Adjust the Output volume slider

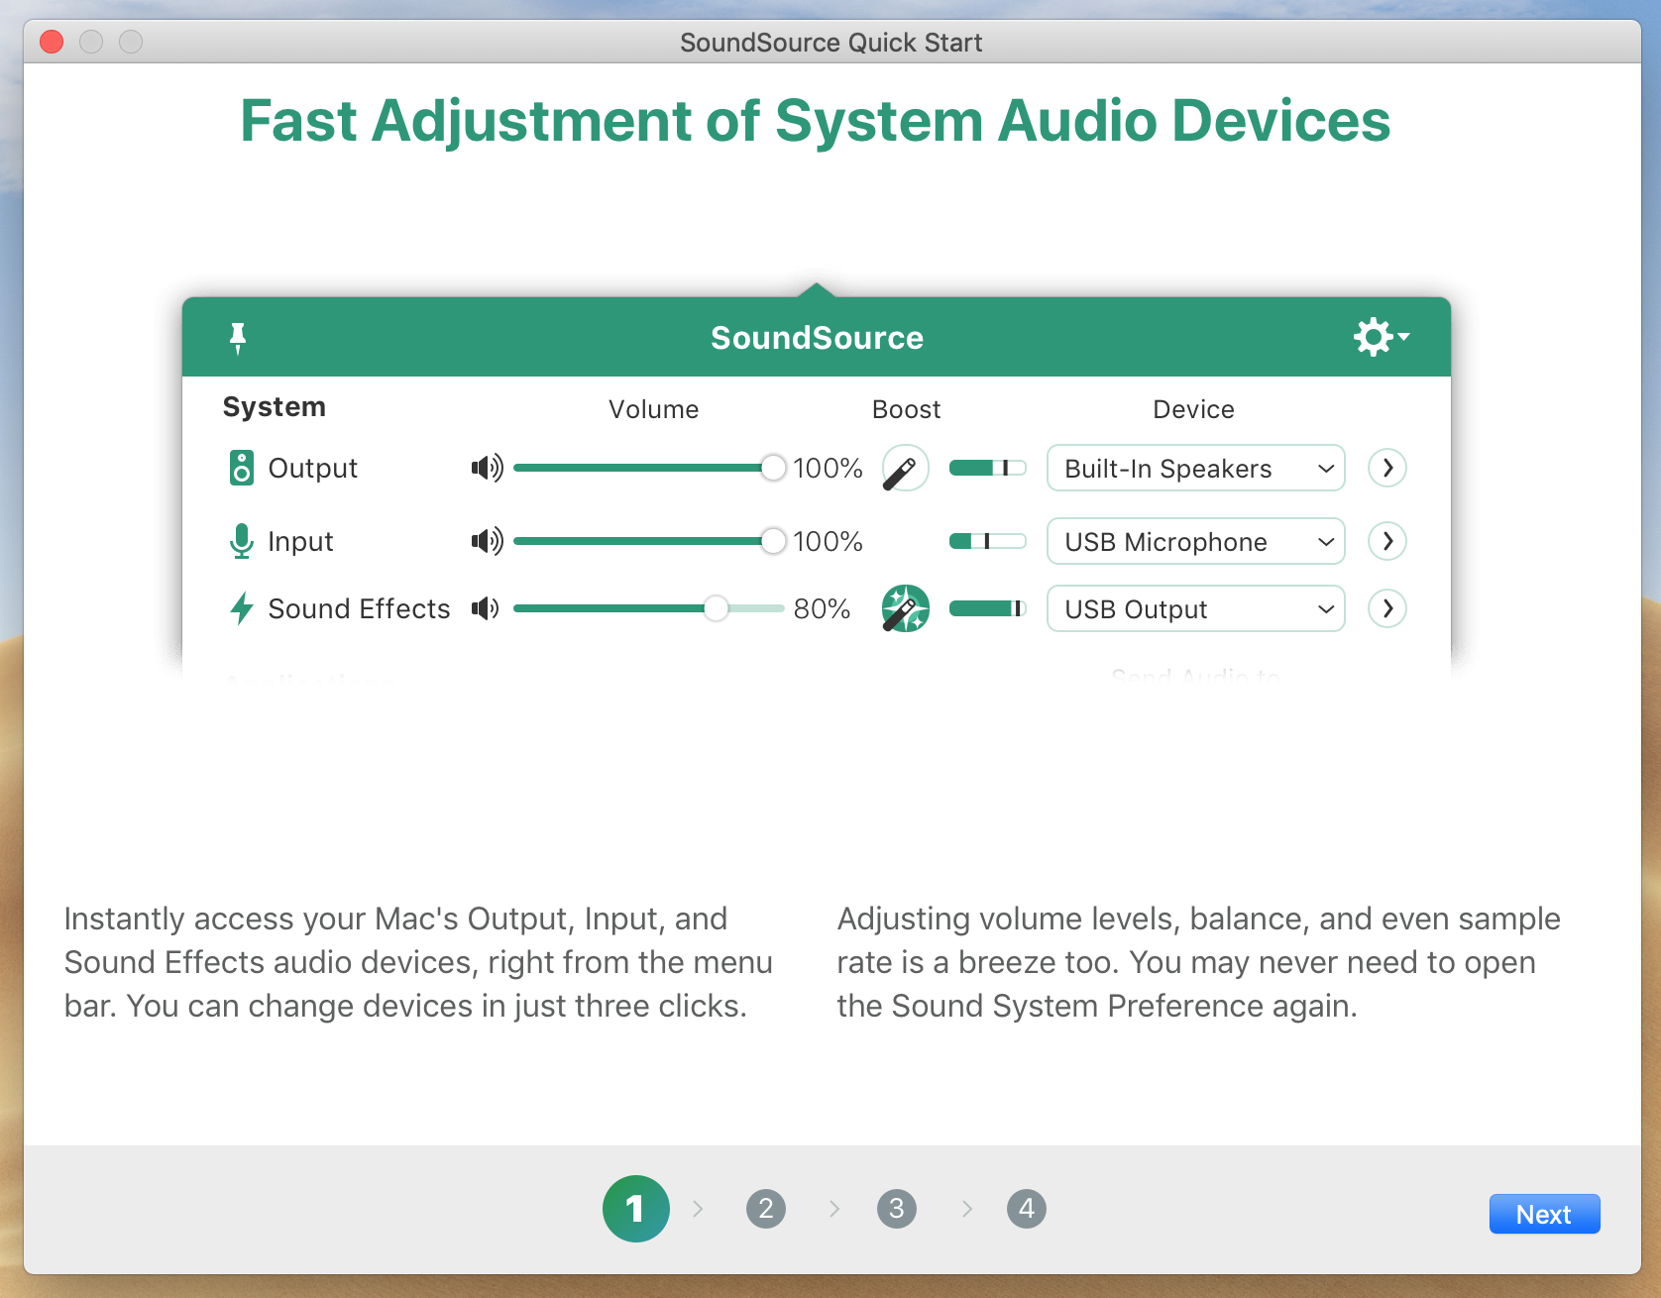(650, 468)
